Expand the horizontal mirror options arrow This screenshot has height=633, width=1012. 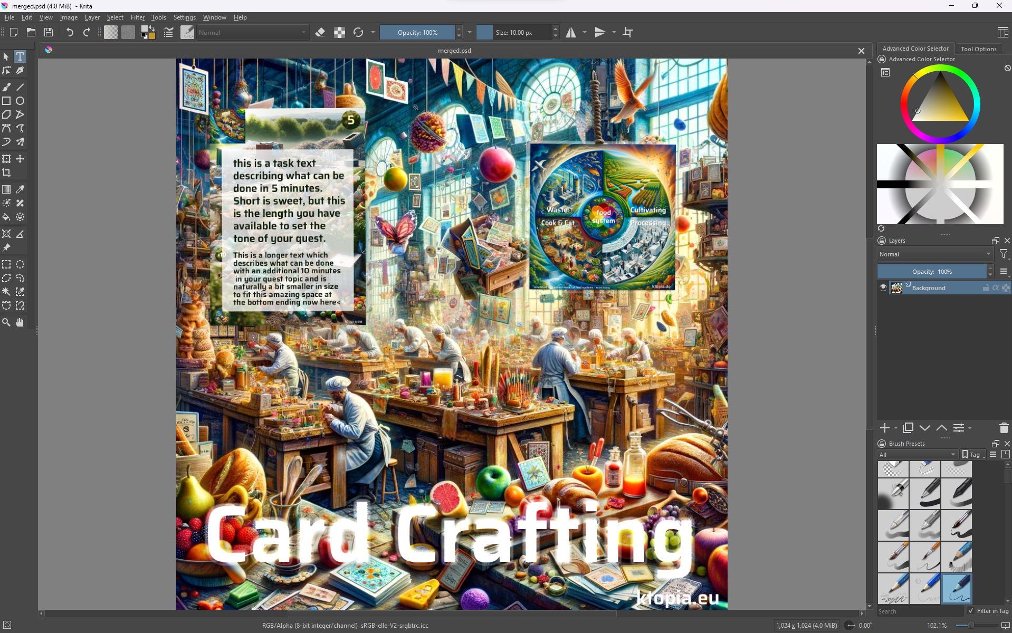pyautogui.click(x=585, y=32)
